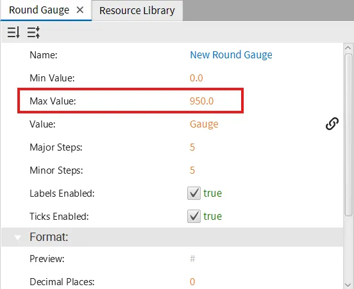The image size is (354, 289).
Task: Edit the name New Round Gauge
Action: click(231, 55)
